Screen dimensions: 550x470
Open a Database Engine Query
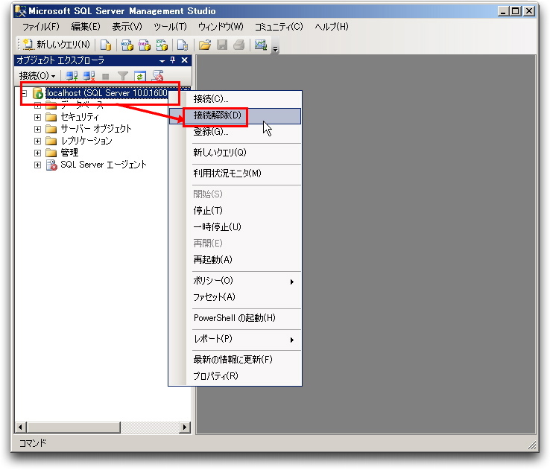point(106,45)
